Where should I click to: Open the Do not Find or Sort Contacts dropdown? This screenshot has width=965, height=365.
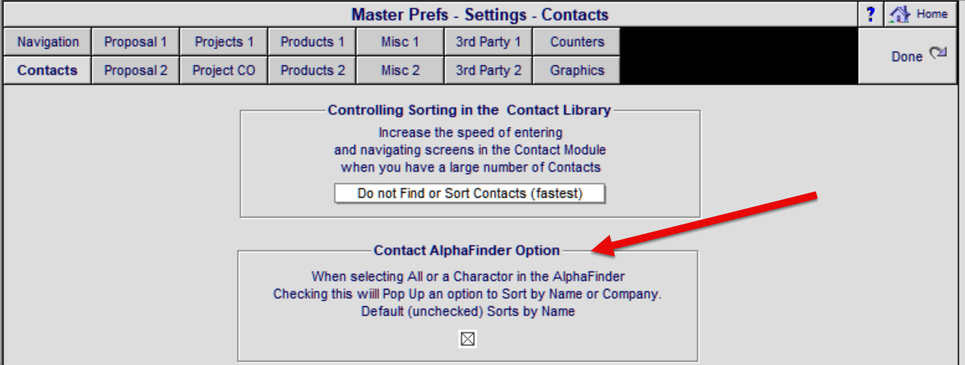(470, 193)
